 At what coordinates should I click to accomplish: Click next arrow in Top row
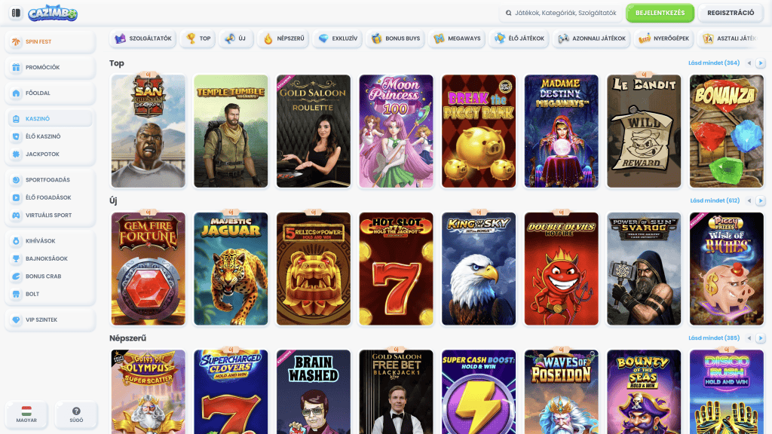click(x=761, y=63)
